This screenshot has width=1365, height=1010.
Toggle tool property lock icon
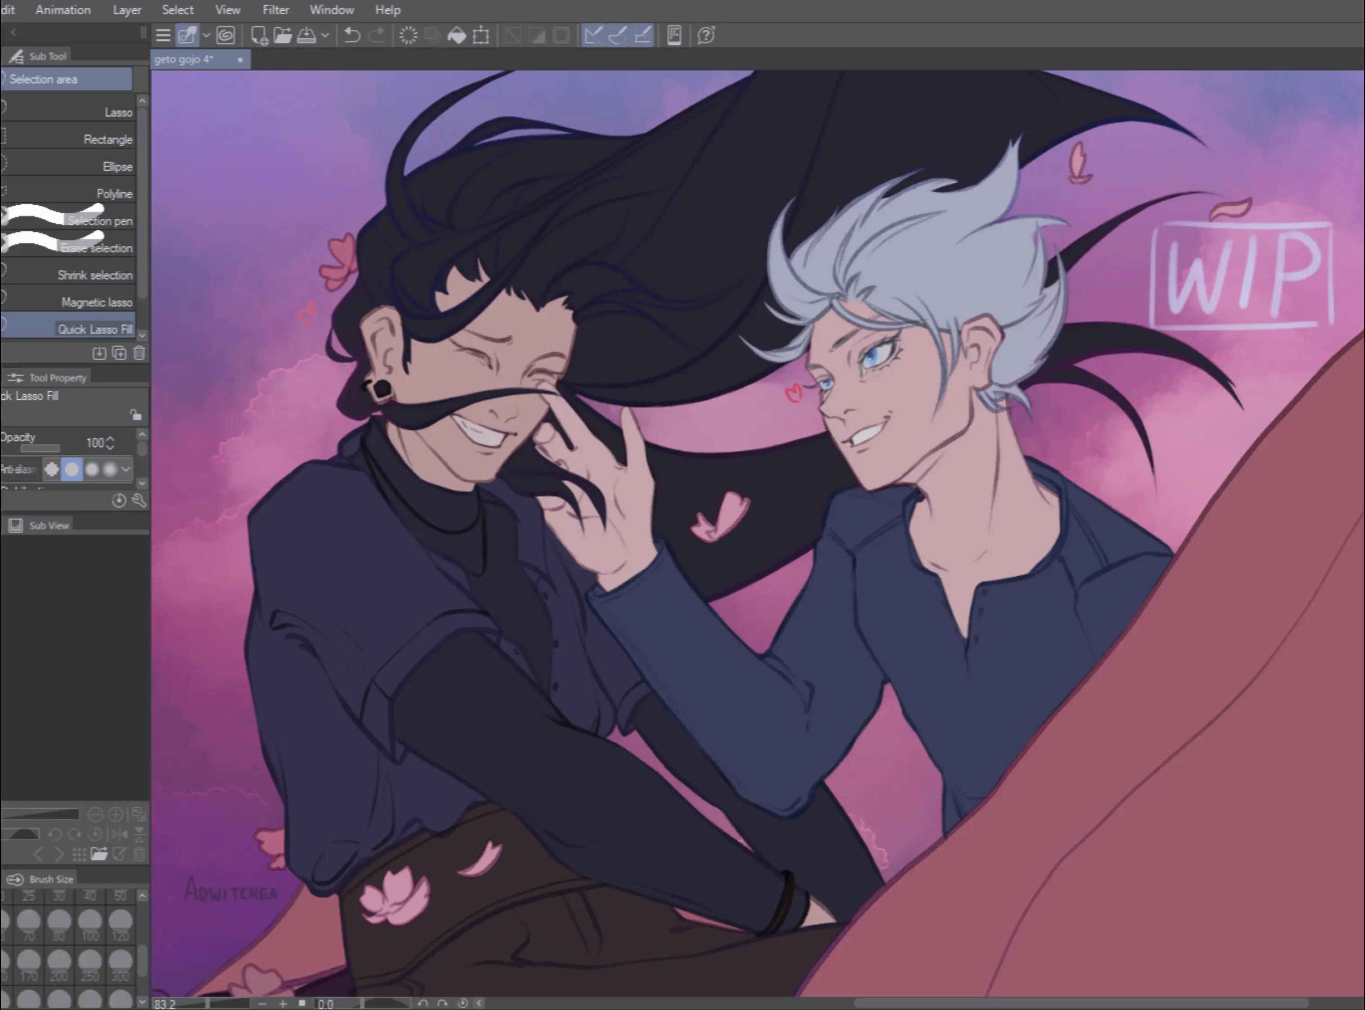[136, 416]
